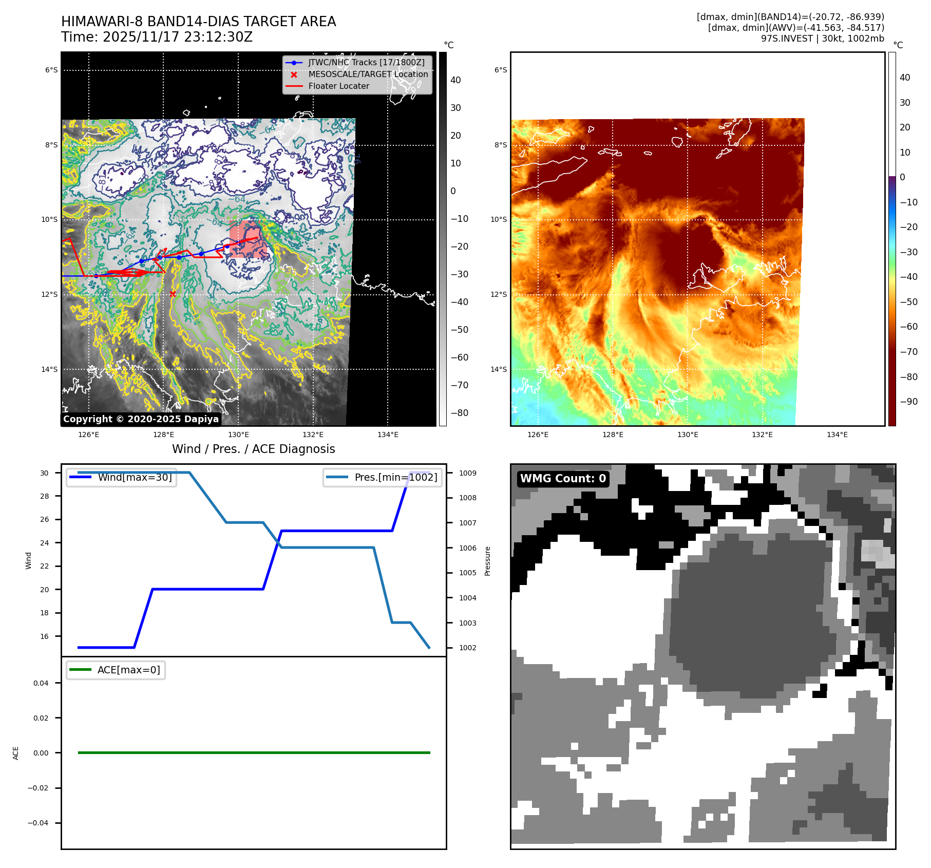Click the blue Wind line sample in the chart legend
This screenshot has height=868, width=931.
(x=80, y=477)
